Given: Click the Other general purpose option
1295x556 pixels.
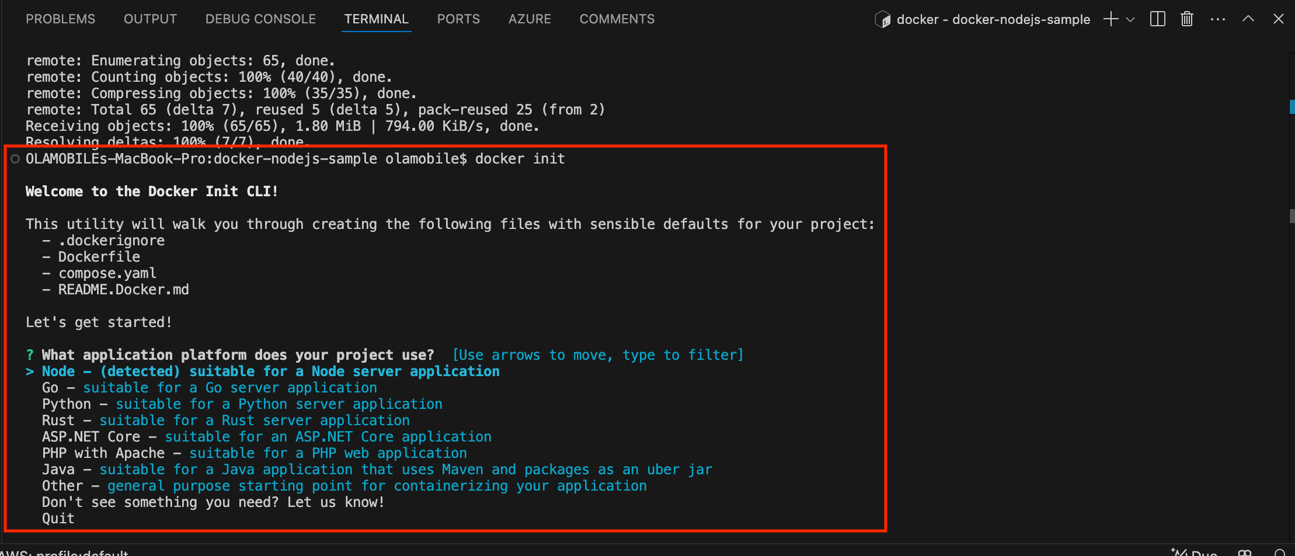Looking at the screenshot, I should click(344, 486).
